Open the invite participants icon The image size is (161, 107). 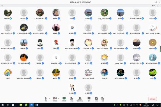(x=71, y=99)
